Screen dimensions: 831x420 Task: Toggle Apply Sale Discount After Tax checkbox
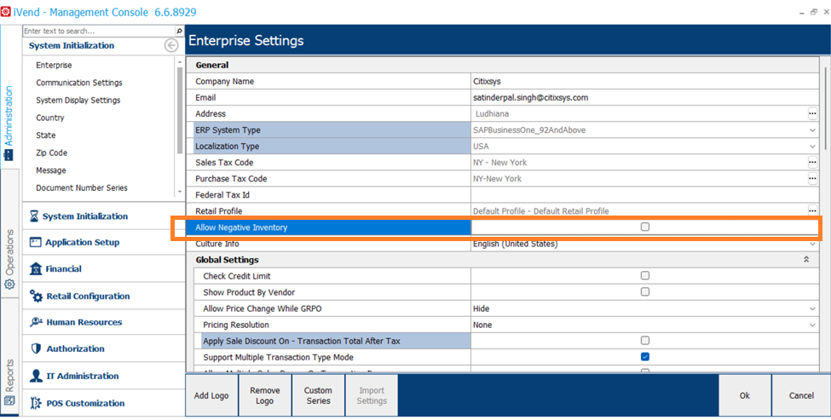pos(645,341)
